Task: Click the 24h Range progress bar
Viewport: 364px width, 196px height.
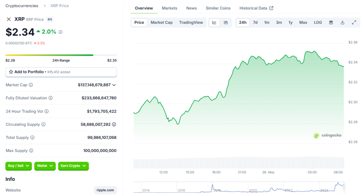Action: click(61, 55)
